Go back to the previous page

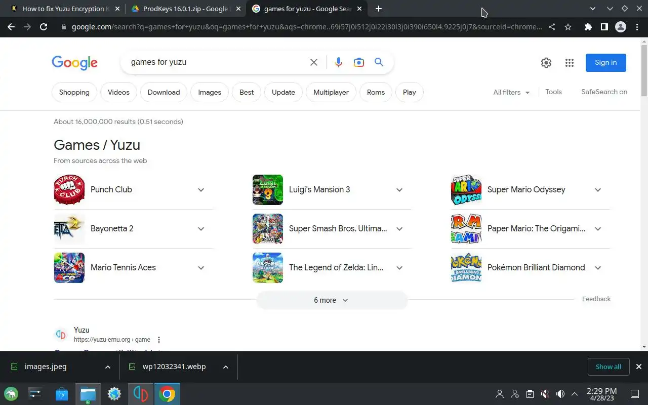11,27
